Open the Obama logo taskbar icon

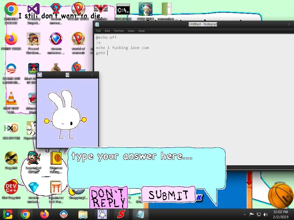pyautogui.click(x=63, y=214)
